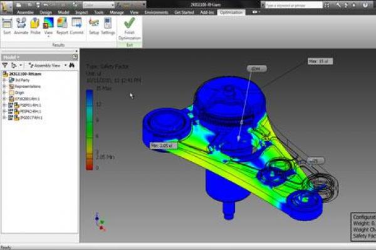376x250 pixels.
Task: Select the Probe tool
Action: point(35,25)
